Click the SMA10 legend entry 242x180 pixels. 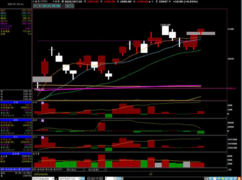[x=16, y=13]
